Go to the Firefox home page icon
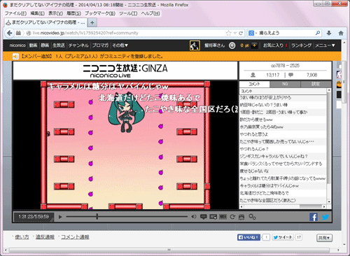Screen dimensions: 350x256 click(x=341, y=33)
